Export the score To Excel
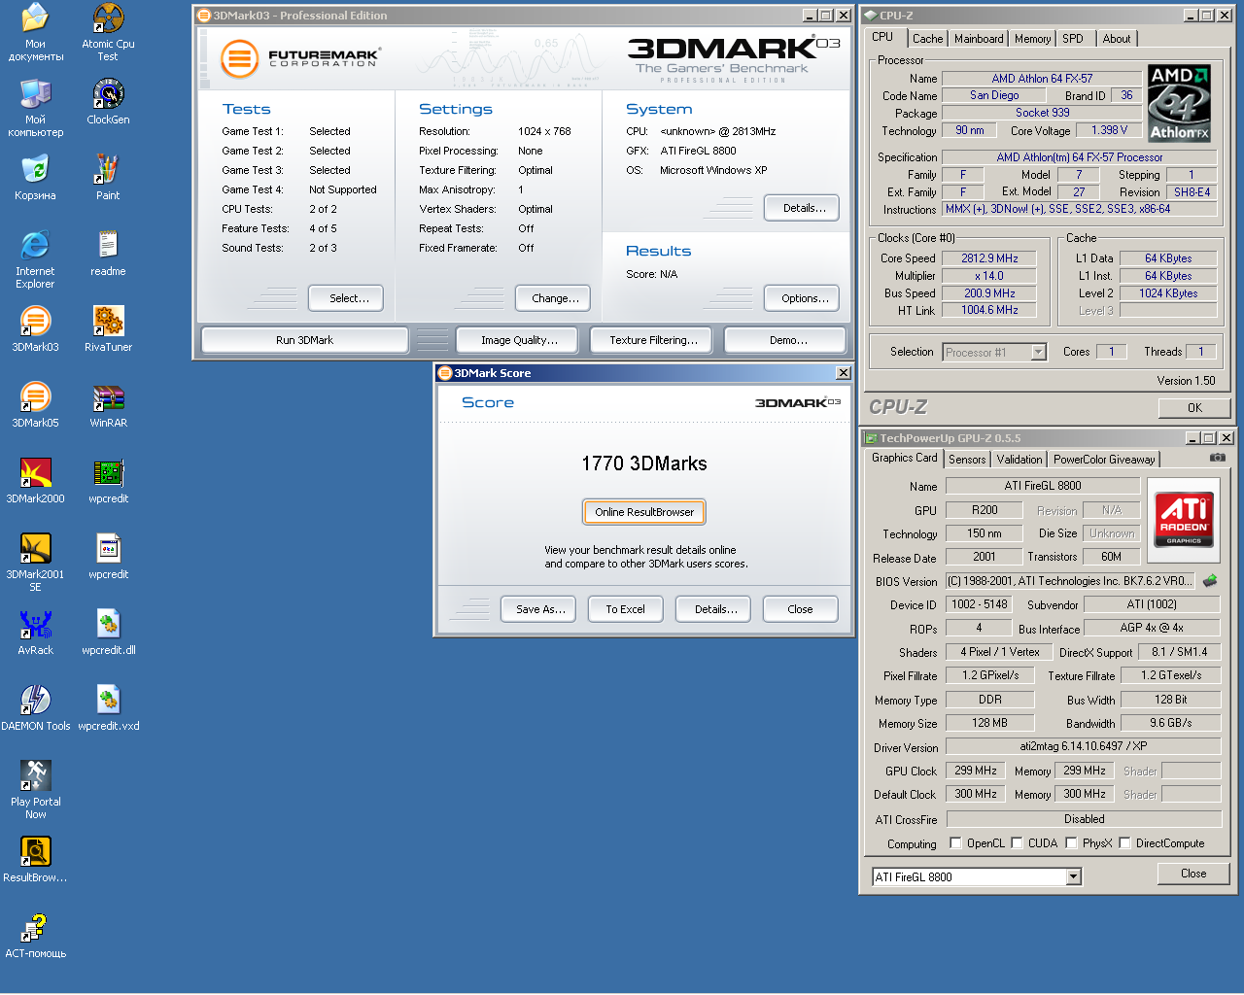Screen dimensions: 1244x995 click(x=625, y=609)
